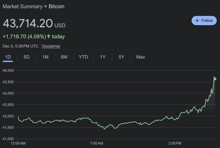Screen dimensions: 220x148
Task: Click the Bitcoin breadcrumb text
Action: (56, 6)
